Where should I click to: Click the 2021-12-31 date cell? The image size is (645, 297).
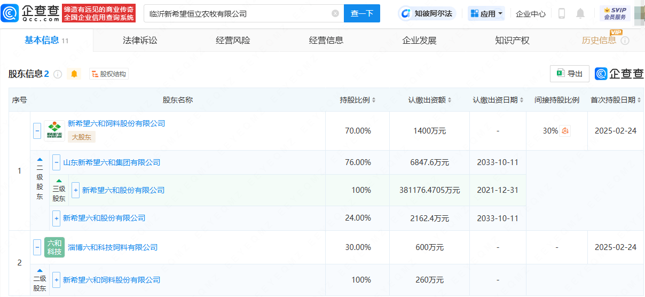[x=498, y=190]
